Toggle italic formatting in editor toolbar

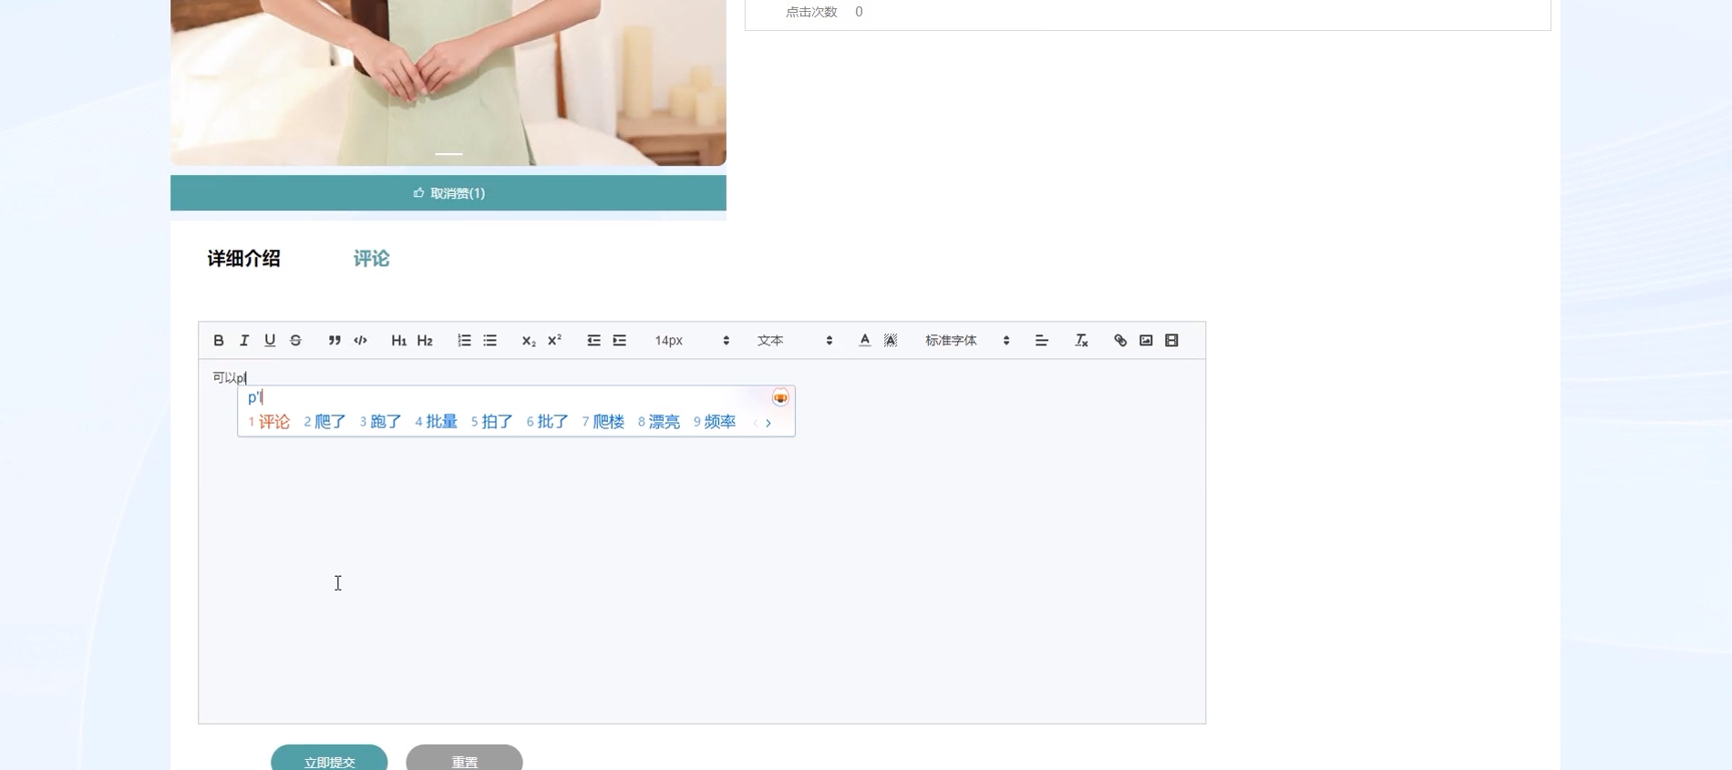tap(244, 340)
